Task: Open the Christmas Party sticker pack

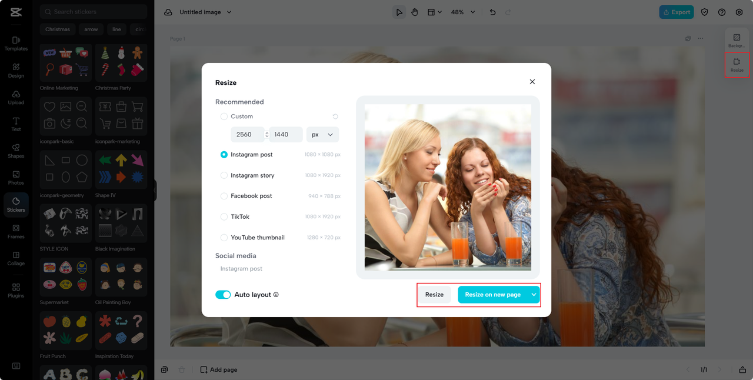Action: click(121, 63)
